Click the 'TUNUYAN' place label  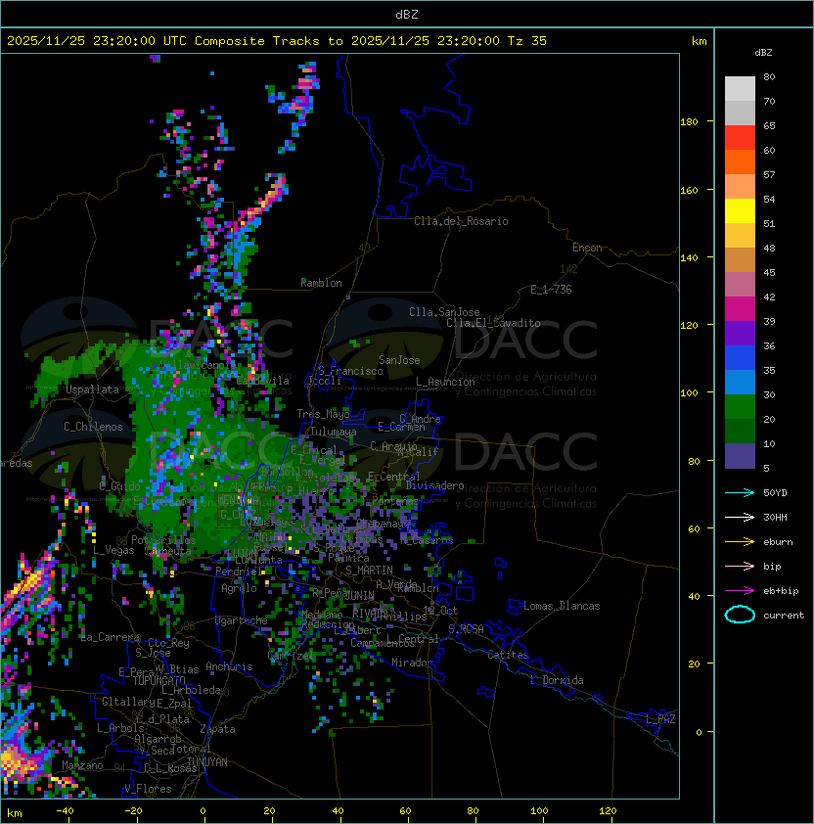click(207, 762)
